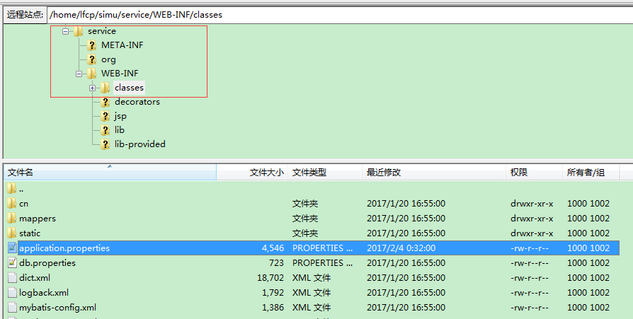Select the jsp folder in tree
Image resolution: width=633 pixels, height=319 pixels.
120,116
